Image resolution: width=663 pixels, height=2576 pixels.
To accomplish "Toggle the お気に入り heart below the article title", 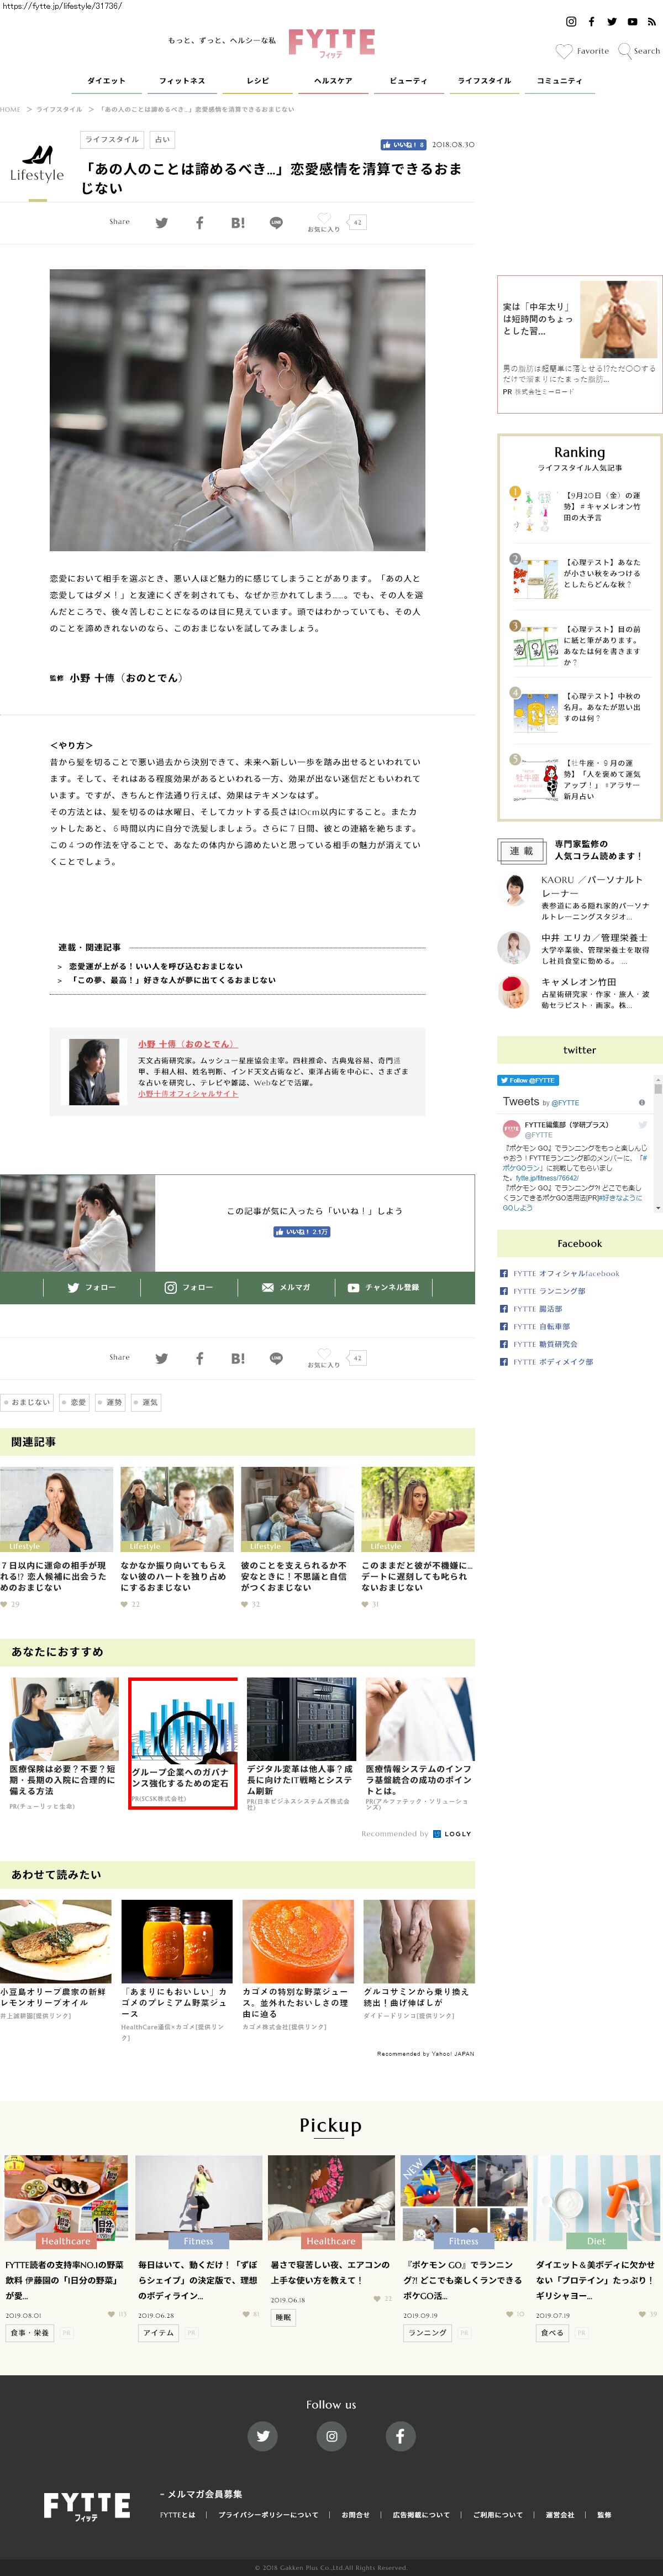I will click(323, 219).
